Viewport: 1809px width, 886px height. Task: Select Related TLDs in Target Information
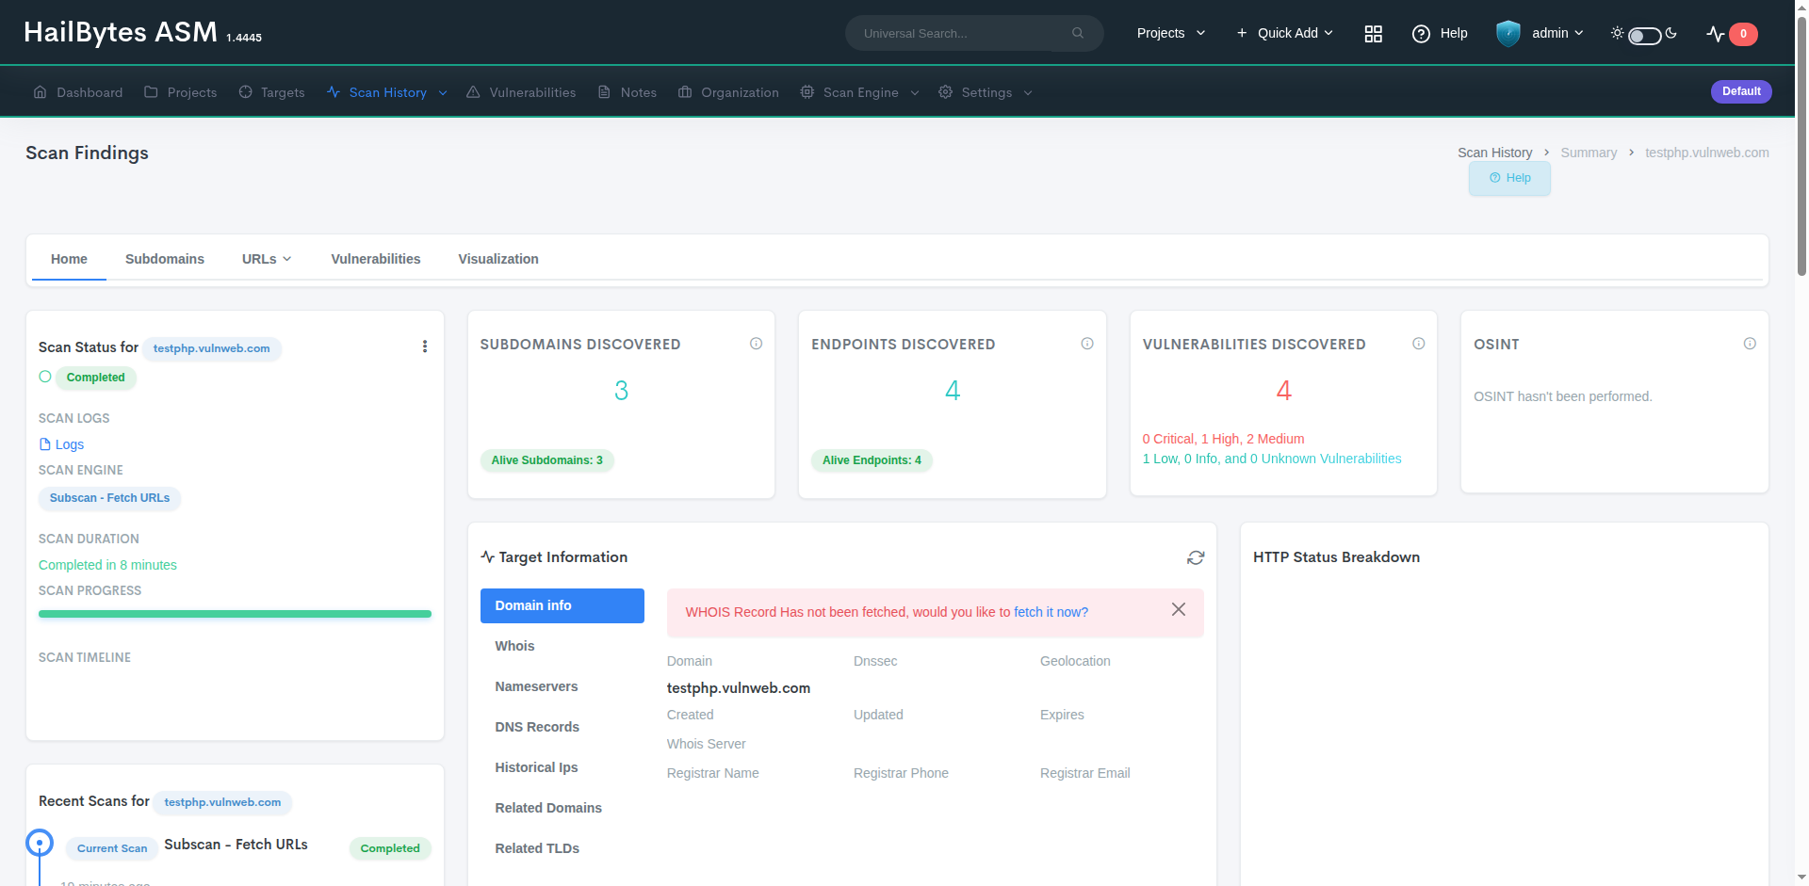coord(562,848)
